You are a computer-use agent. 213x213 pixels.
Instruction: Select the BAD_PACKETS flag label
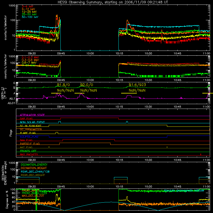click(29, 155)
